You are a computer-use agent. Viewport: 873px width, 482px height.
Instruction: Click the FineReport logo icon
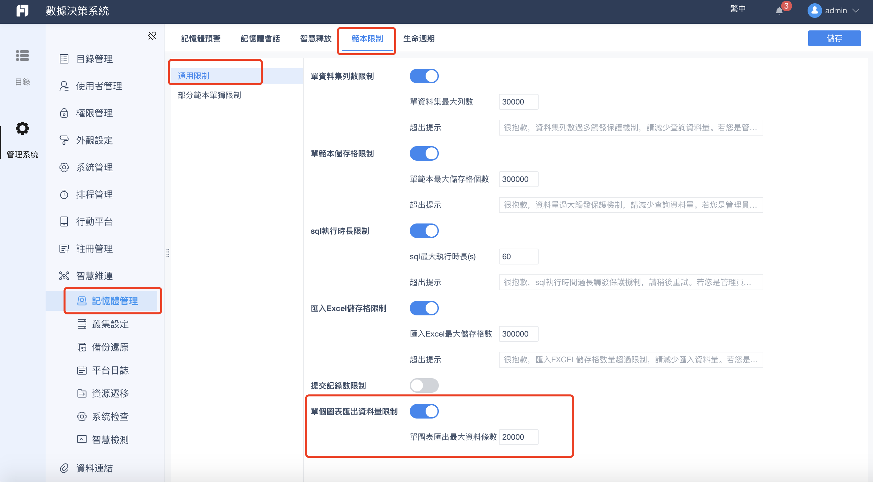22,11
